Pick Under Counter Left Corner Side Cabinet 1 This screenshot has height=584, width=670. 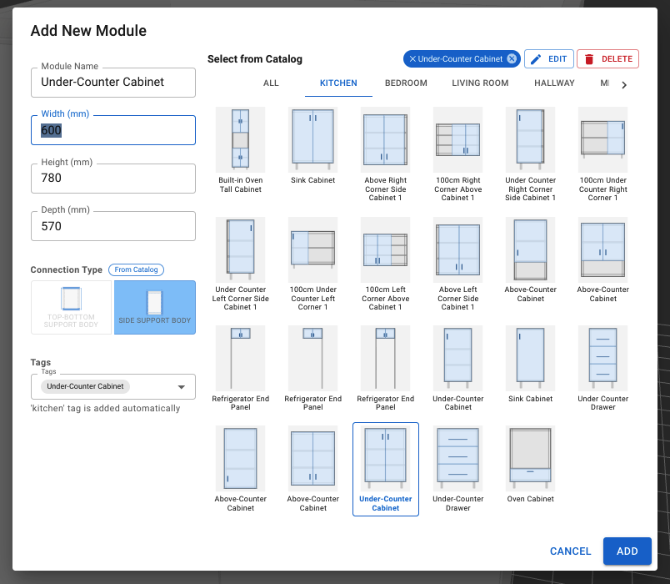click(x=240, y=249)
